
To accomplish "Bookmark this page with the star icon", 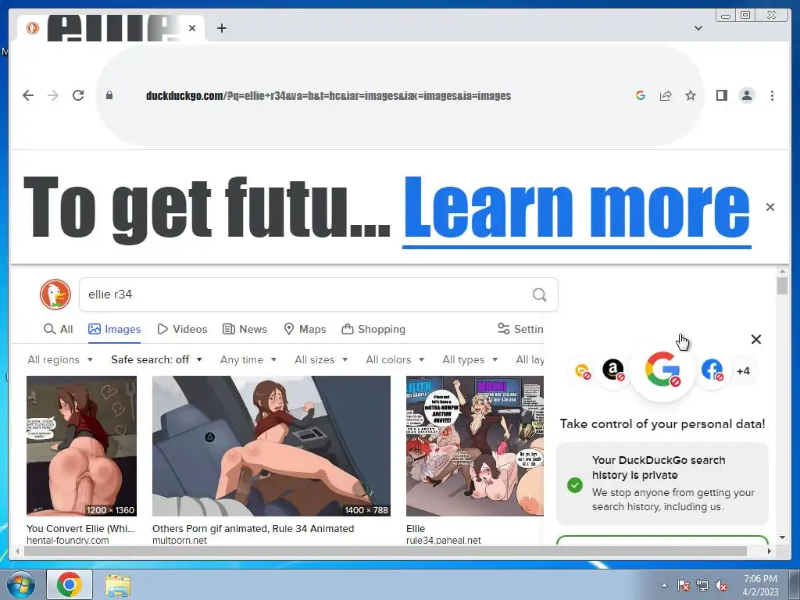I will [691, 95].
